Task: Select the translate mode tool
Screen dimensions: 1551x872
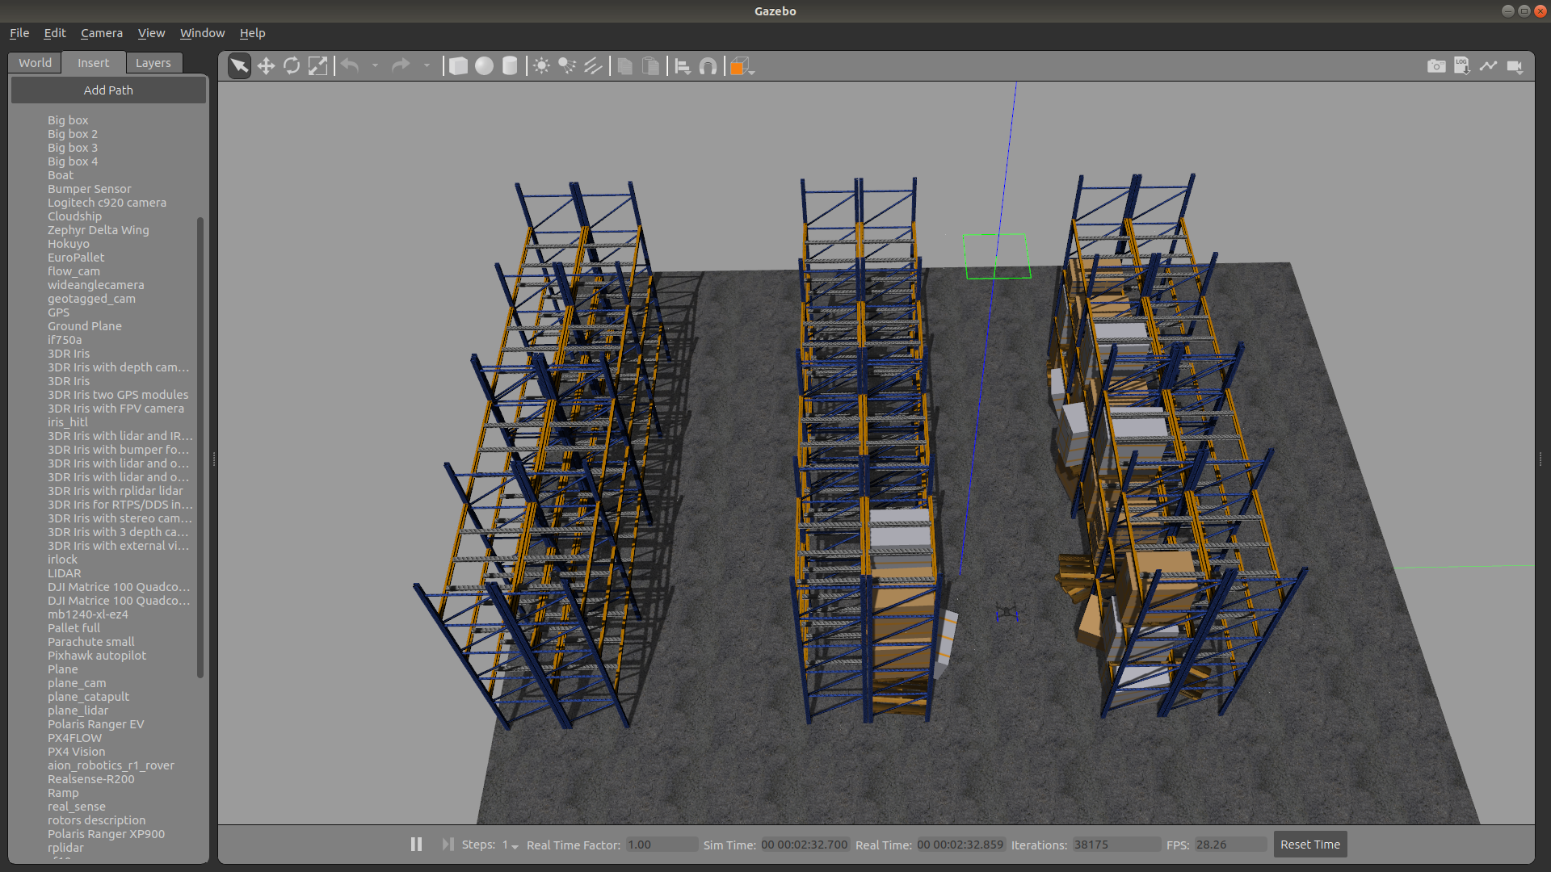Action: click(266, 66)
